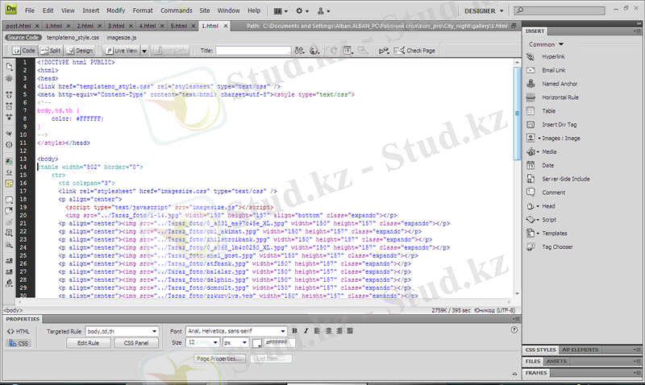Select HTML mode in Properties panel
The width and height of the screenshot is (645, 385).
18,331
